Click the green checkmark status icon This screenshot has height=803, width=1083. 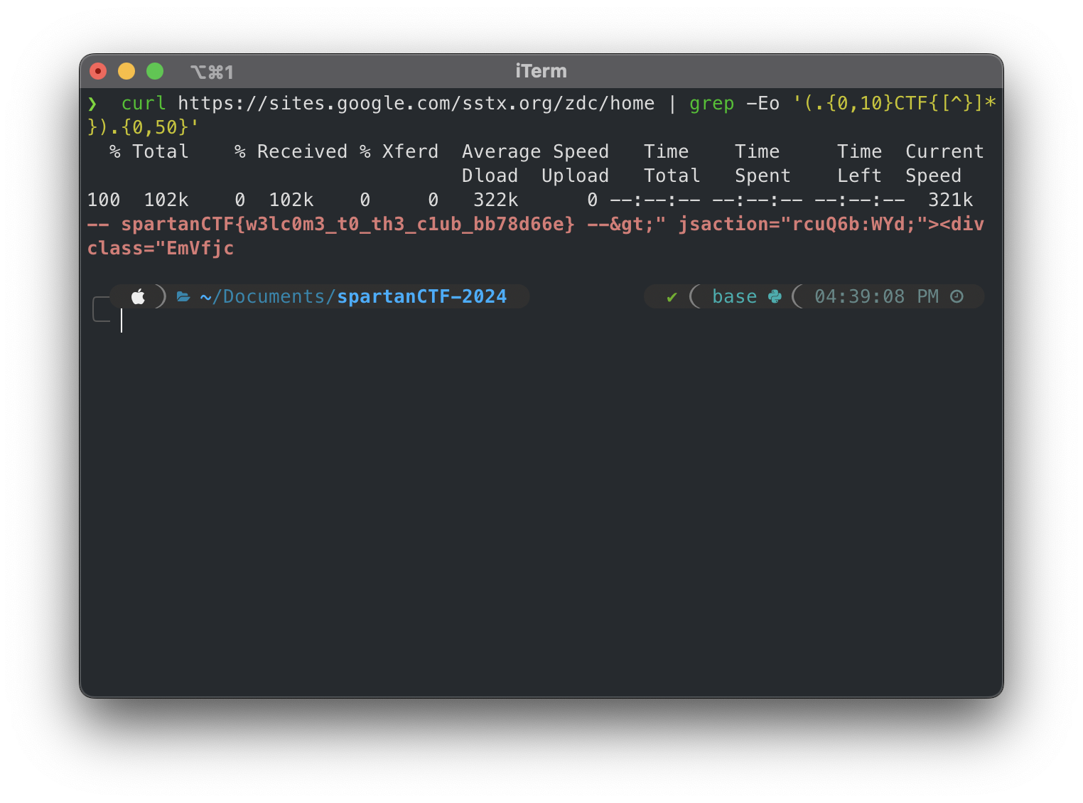(x=672, y=297)
